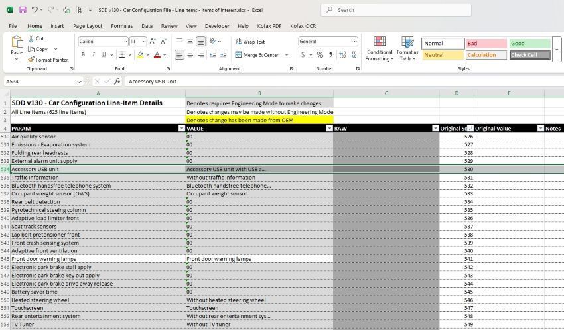Apply the Check Cell style

point(529,55)
